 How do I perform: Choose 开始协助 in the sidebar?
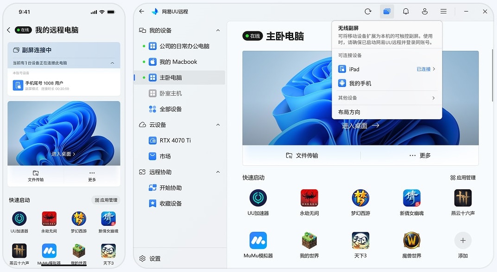(180, 187)
